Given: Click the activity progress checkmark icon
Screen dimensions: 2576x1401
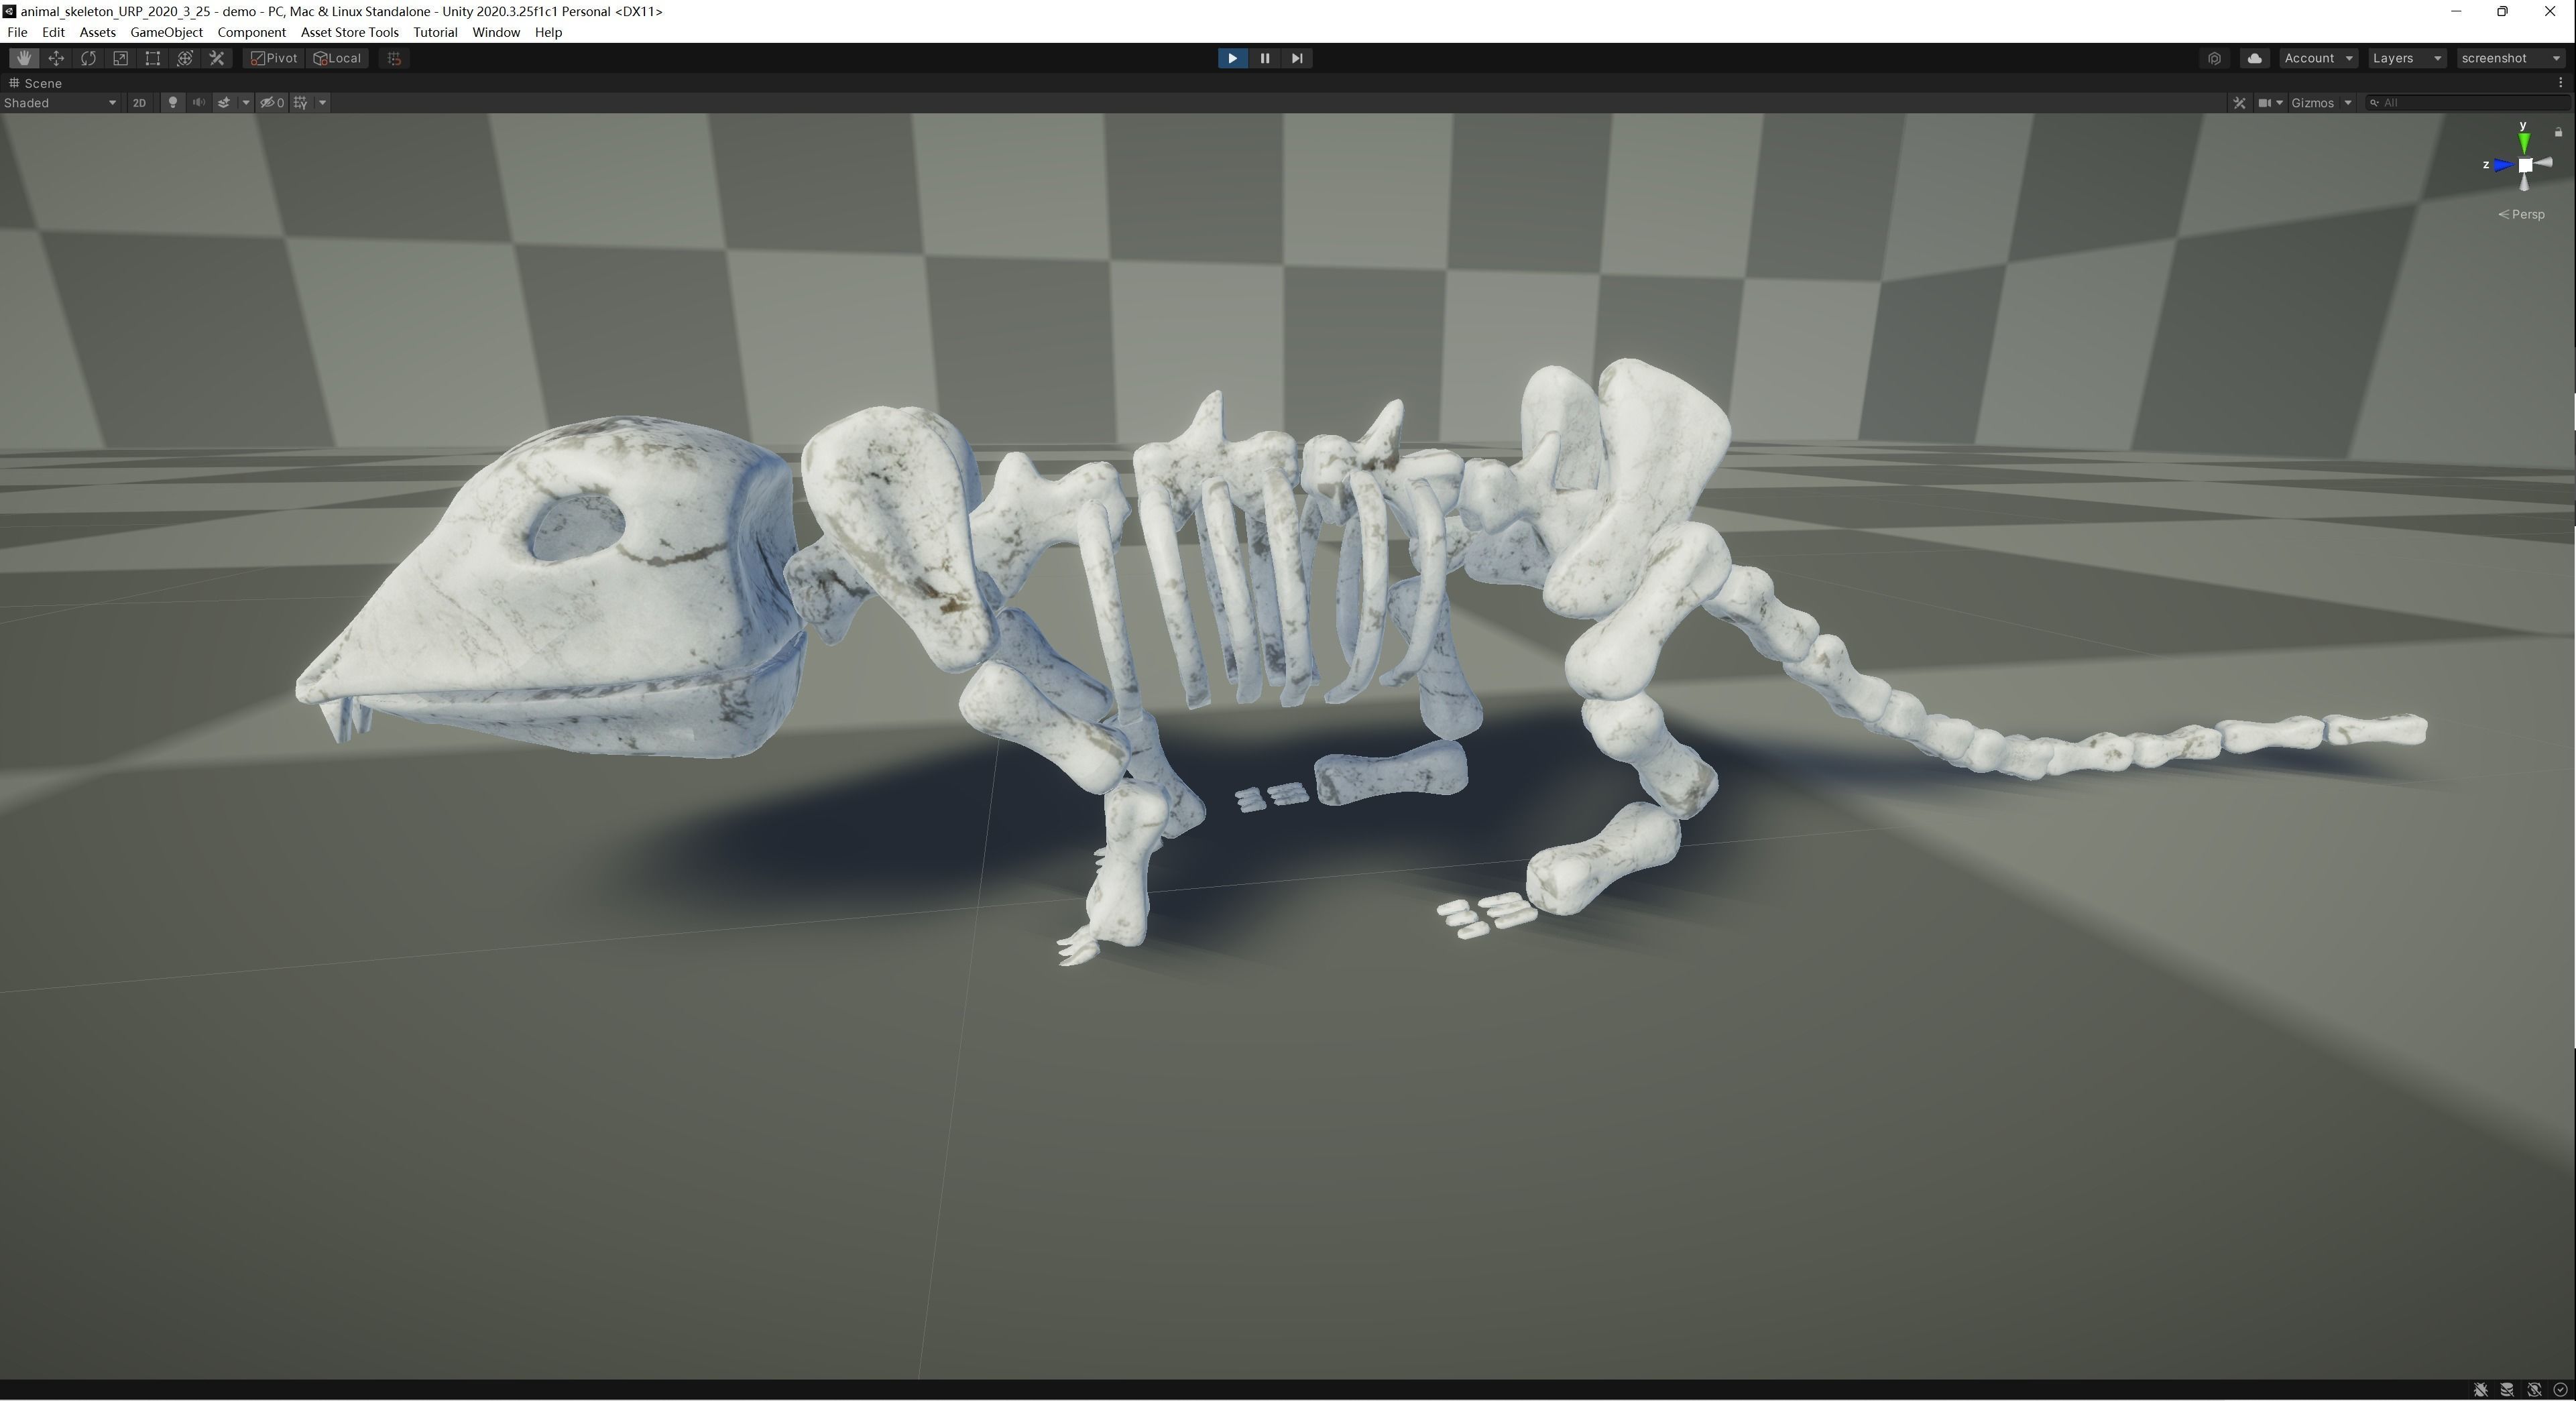Looking at the screenshot, I should (x=2560, y=1390).
